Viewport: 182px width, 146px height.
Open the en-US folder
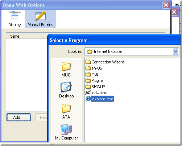click(x=94, y=68)
